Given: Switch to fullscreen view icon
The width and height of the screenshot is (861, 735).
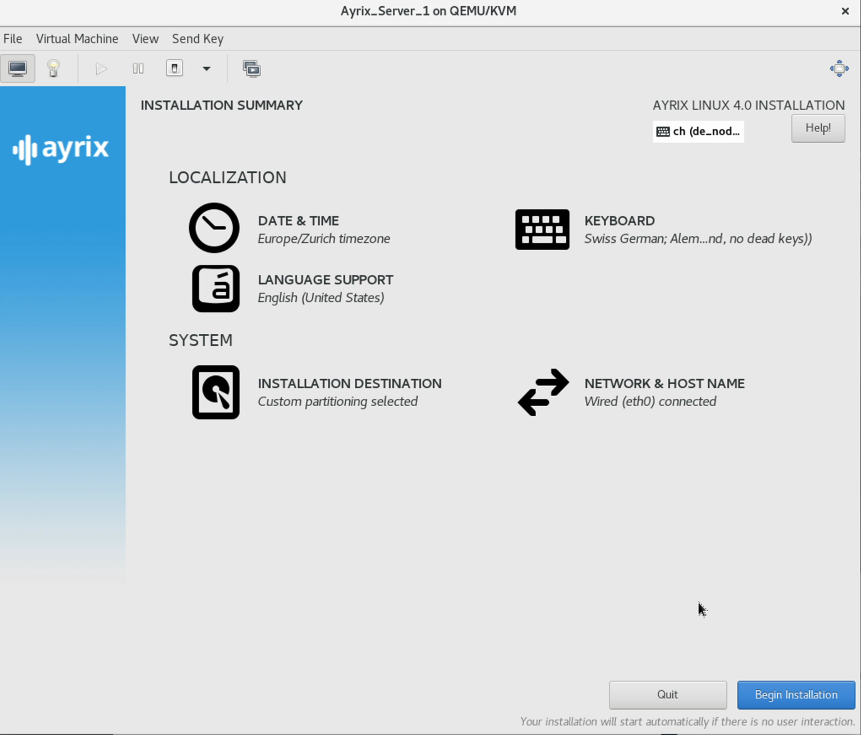Looking at the screenshot, I should [839, 68].
